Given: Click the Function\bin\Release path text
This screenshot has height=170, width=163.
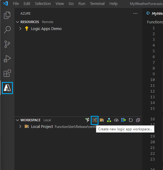Looking at the screenshot, I should pos(75,127).
